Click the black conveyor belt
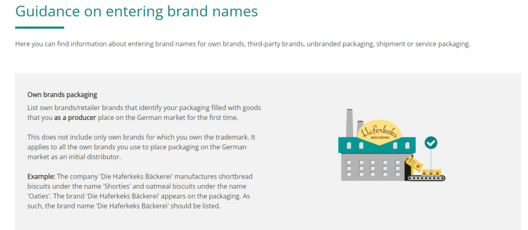Screen dimensions: 528x230 pos(426,178)
